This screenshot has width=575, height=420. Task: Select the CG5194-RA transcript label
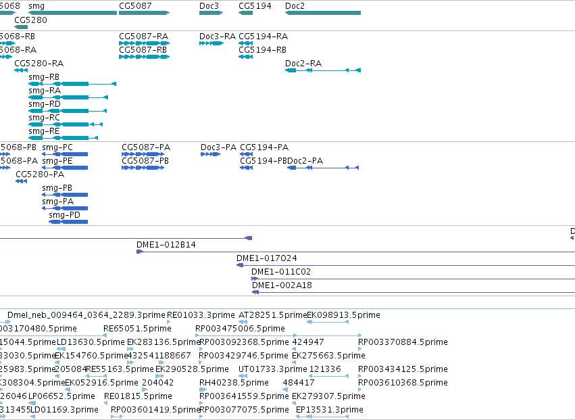[264, 37]
